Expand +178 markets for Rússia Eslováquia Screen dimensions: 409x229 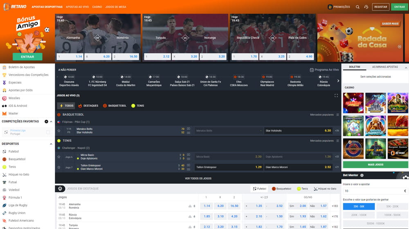click(335, 216)
